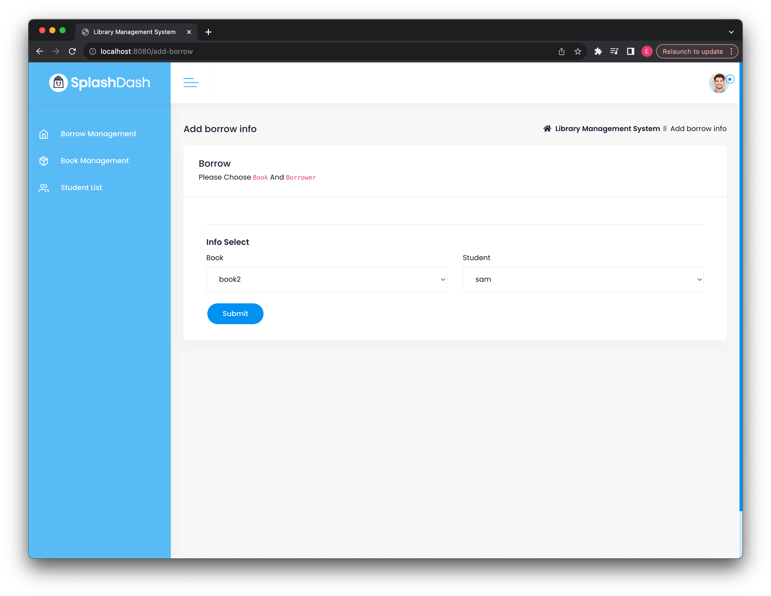Click the SplashDash logo icon
771x596 pixels.
point(58,83)
